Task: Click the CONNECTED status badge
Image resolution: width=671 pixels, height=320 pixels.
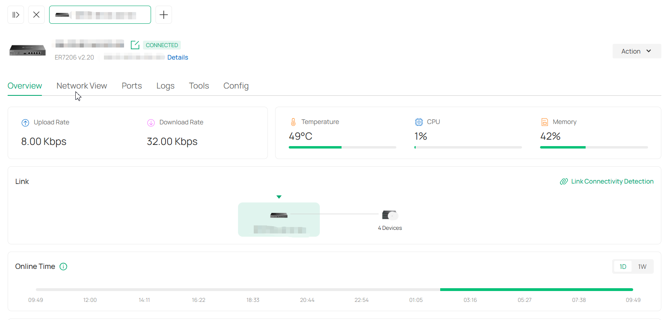Action: 162,45
